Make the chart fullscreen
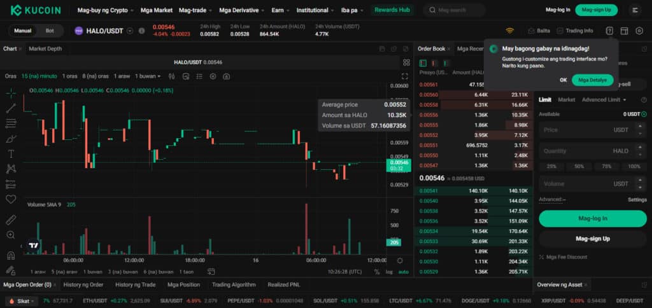The width and height of the screenshot is (652, 308). (x=404, y=76)
